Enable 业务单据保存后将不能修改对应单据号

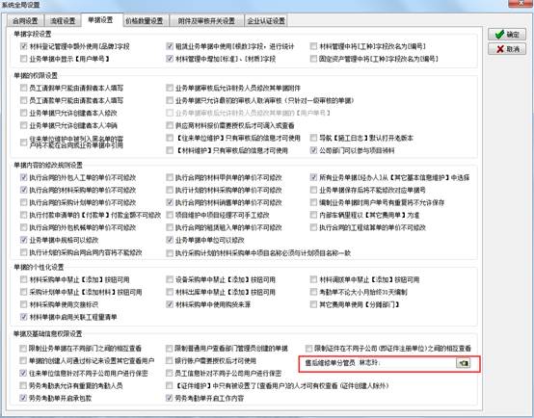coord(313,190)
